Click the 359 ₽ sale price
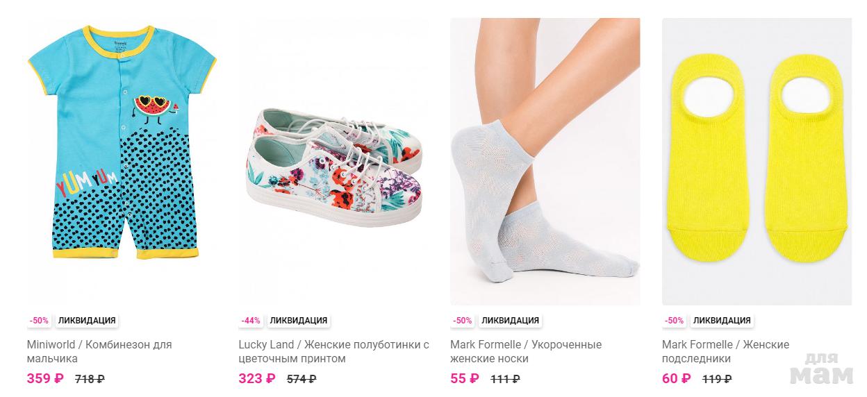This screenshot has width=867, height=397. click(45, 379)
